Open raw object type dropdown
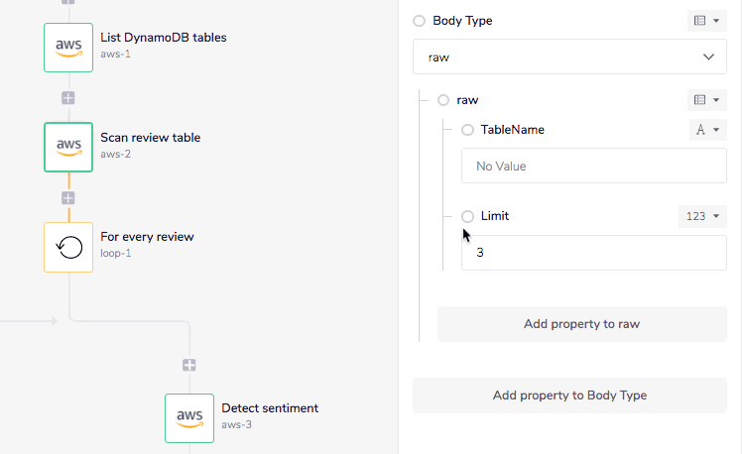This screenshot has width=742, height=454. [706, 100]
